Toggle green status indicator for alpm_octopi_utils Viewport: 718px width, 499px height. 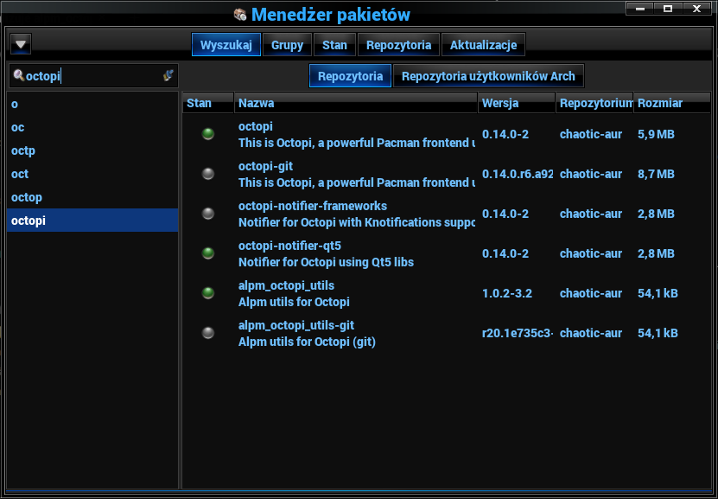208,293
